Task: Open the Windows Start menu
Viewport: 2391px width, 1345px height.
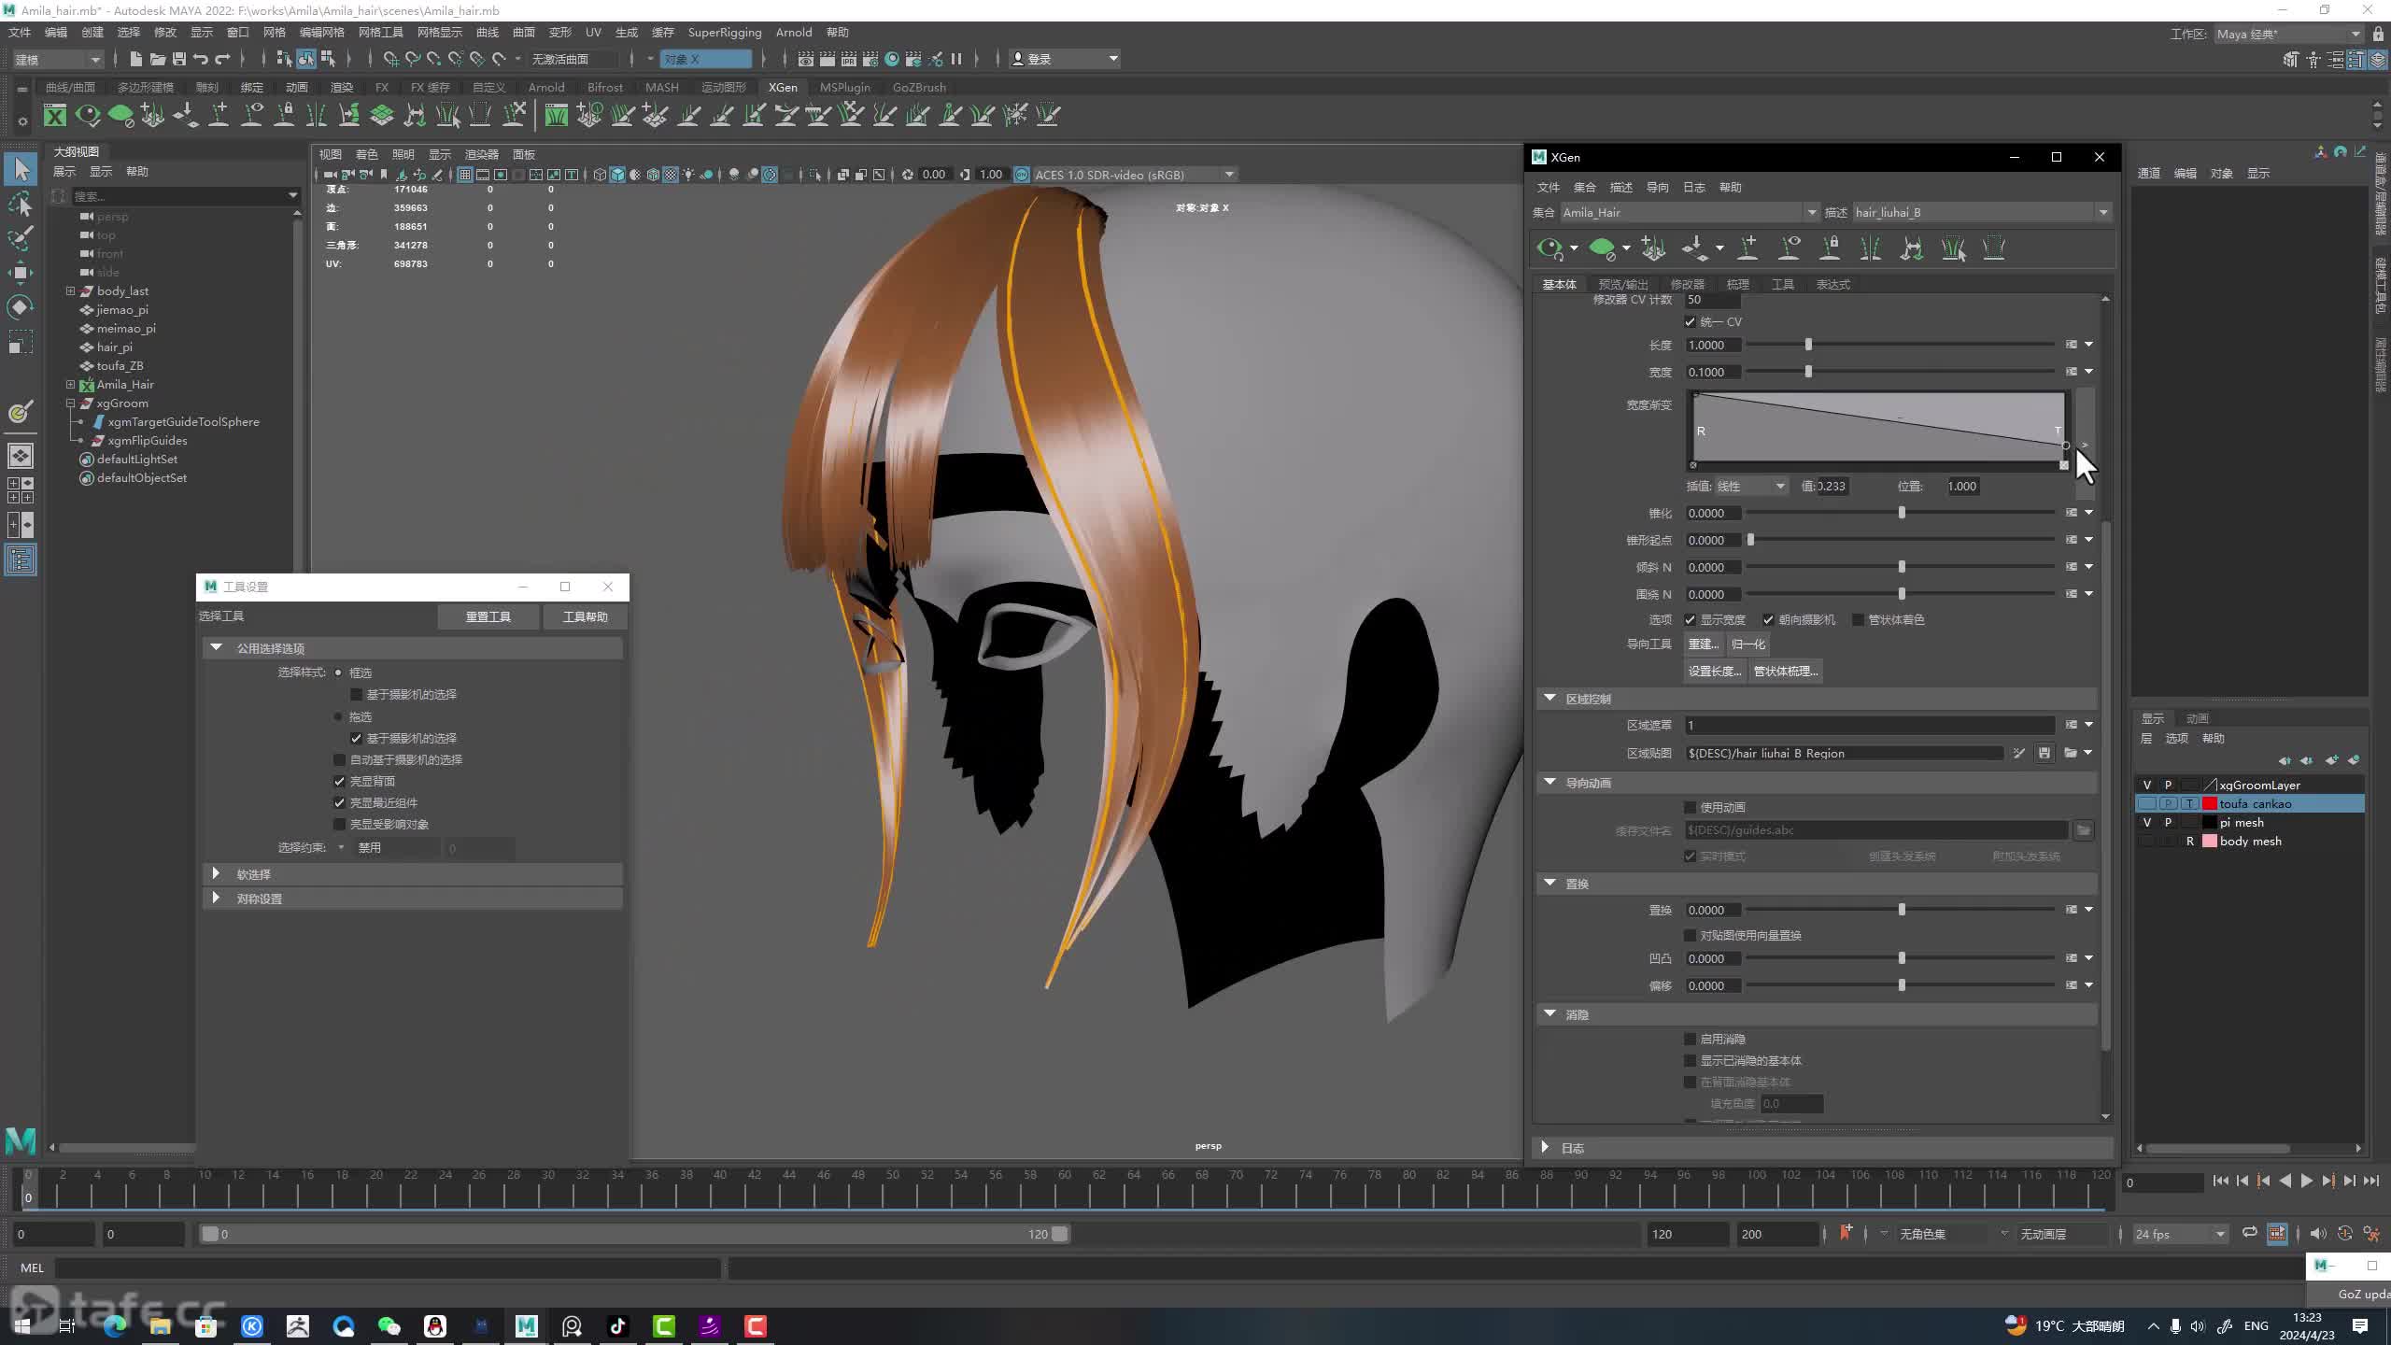Action: tap(22, 1326)
